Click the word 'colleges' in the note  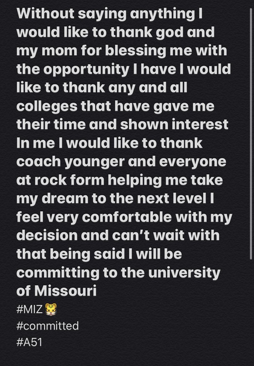click(x=47, y=107)
